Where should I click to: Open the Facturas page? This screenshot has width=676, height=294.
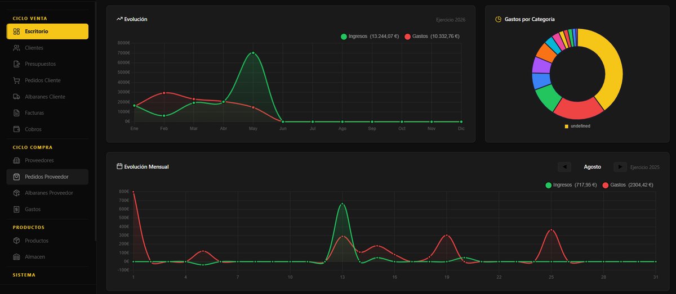47,113
